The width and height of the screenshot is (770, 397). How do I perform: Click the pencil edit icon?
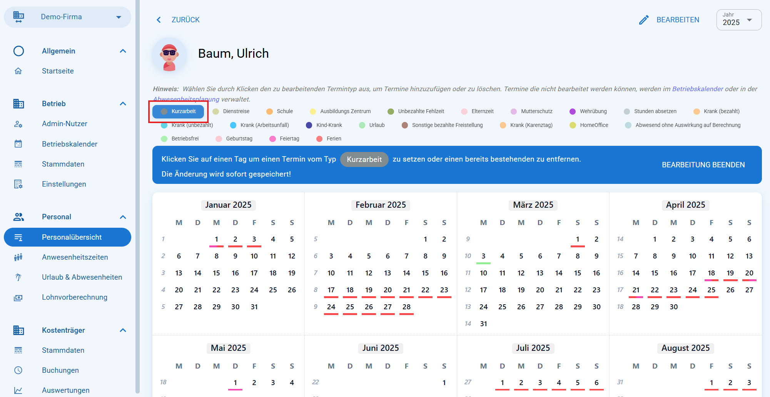click(x=644, y=20)
